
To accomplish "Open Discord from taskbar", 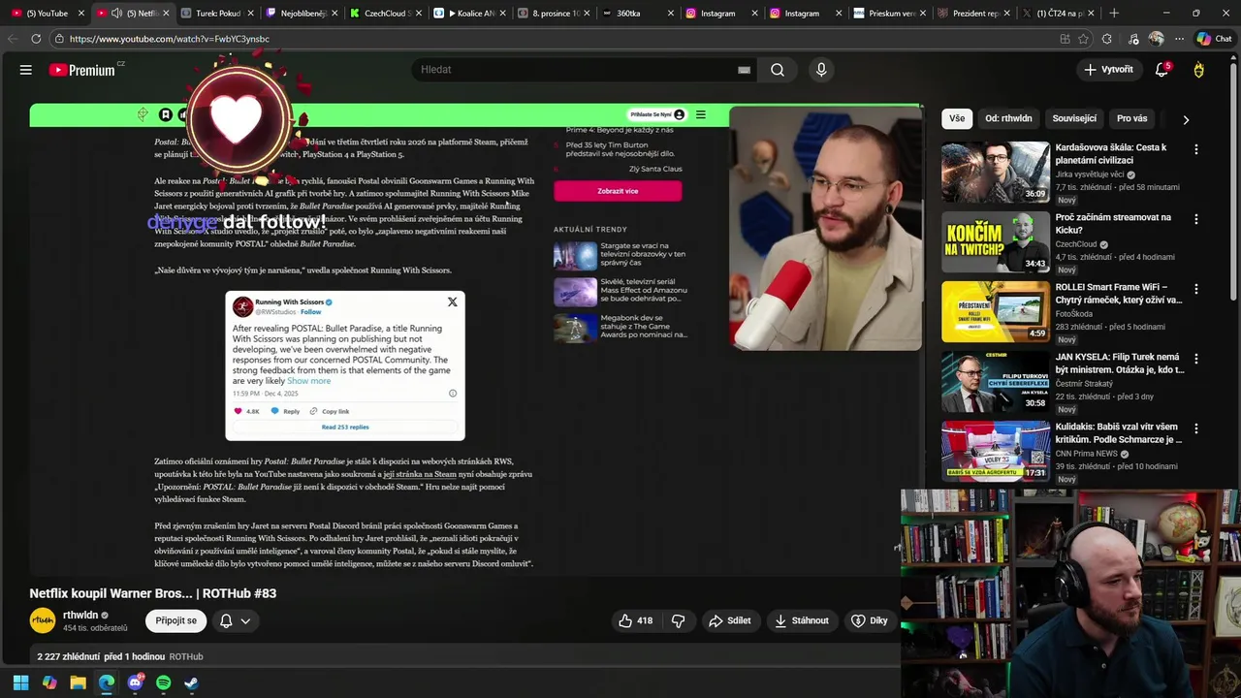I will [x=135, y=682].
